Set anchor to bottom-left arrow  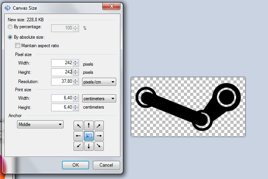point(79,146)
